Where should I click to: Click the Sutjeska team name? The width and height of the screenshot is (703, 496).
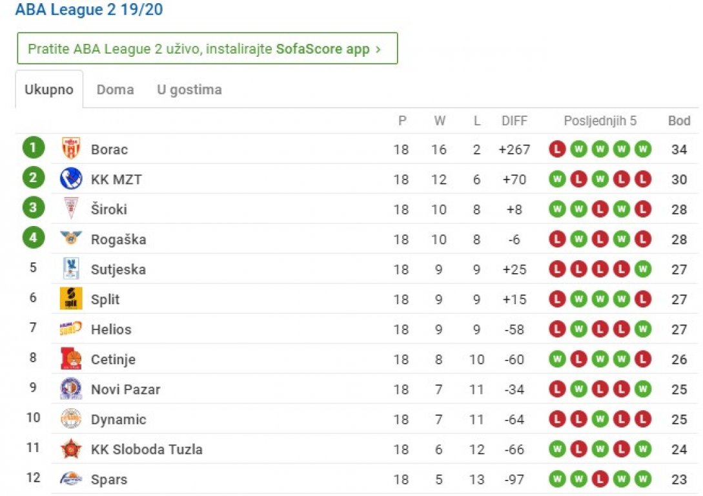click(118, 269)
